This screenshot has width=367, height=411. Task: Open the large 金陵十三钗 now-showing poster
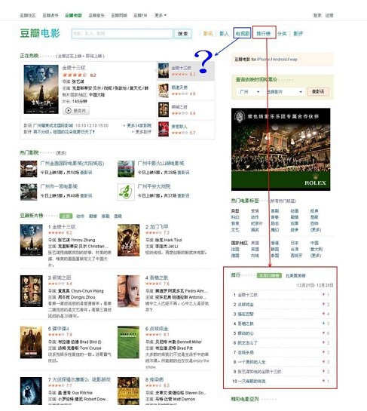coord(41,90)
